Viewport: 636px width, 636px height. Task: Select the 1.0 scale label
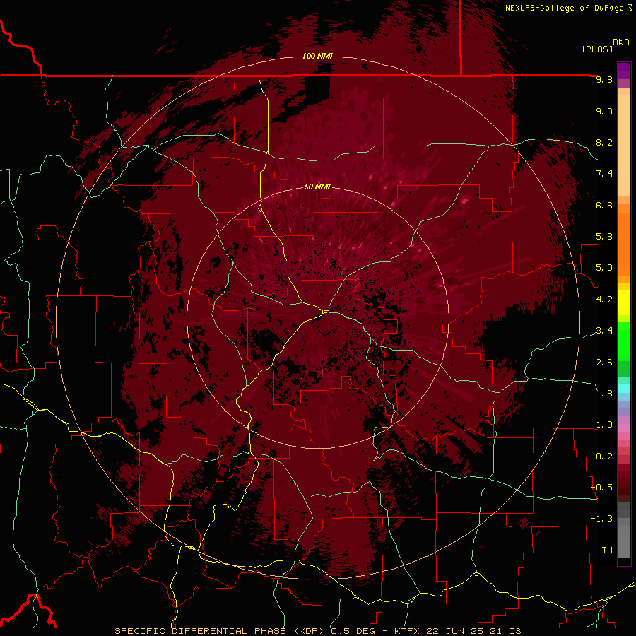point(604,425)
